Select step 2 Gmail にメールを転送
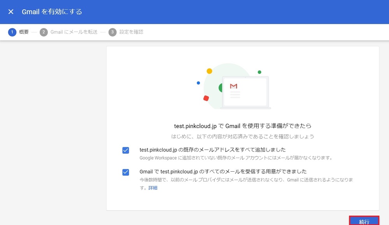Image resolution: width=389 pixels, height=225 pixels. coord(68,32)
